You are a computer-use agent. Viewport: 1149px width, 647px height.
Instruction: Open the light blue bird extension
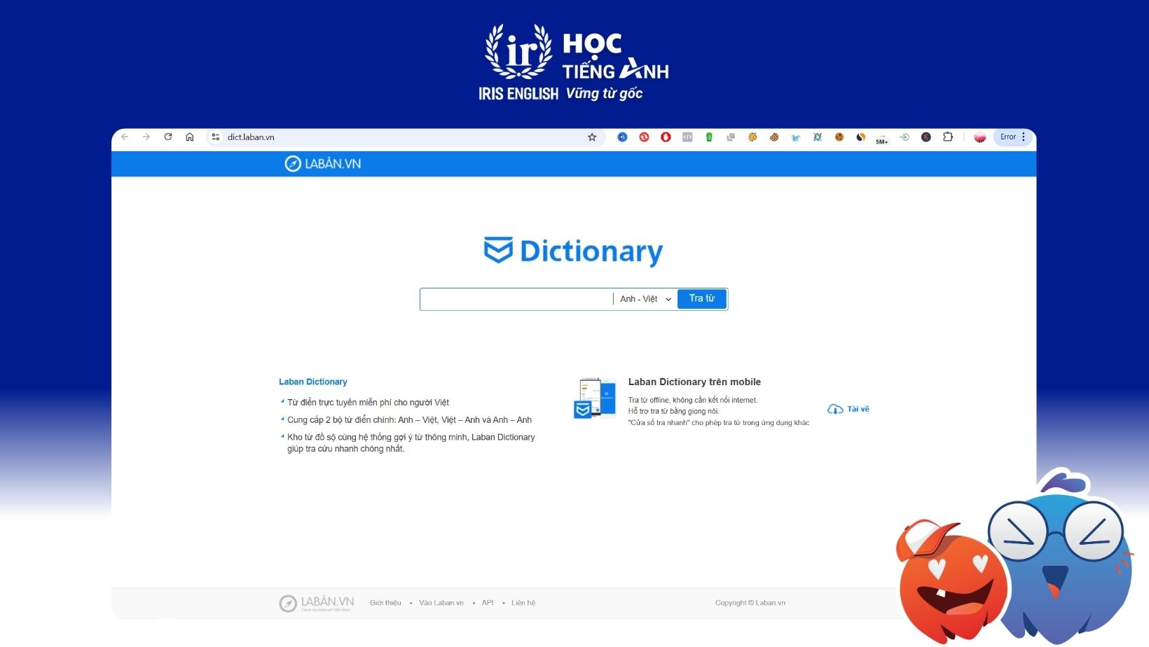click(796, 138)
